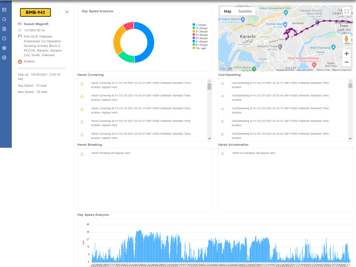The image size is (356, 267).
Task: Click the Indus Hospital (Korangi) map marker
Action: 314,65
